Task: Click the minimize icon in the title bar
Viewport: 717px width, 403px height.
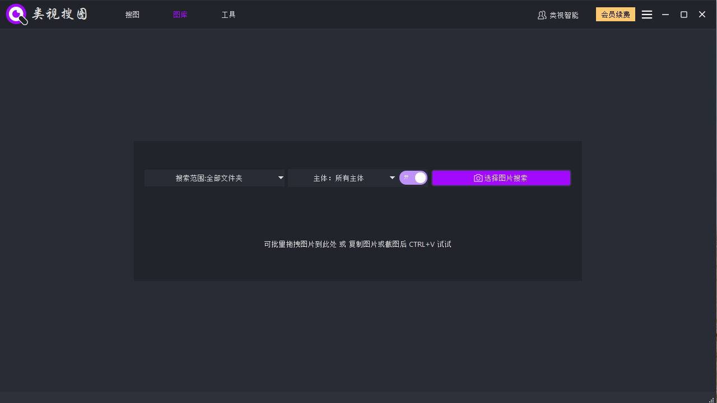Action: pos(665,15)
